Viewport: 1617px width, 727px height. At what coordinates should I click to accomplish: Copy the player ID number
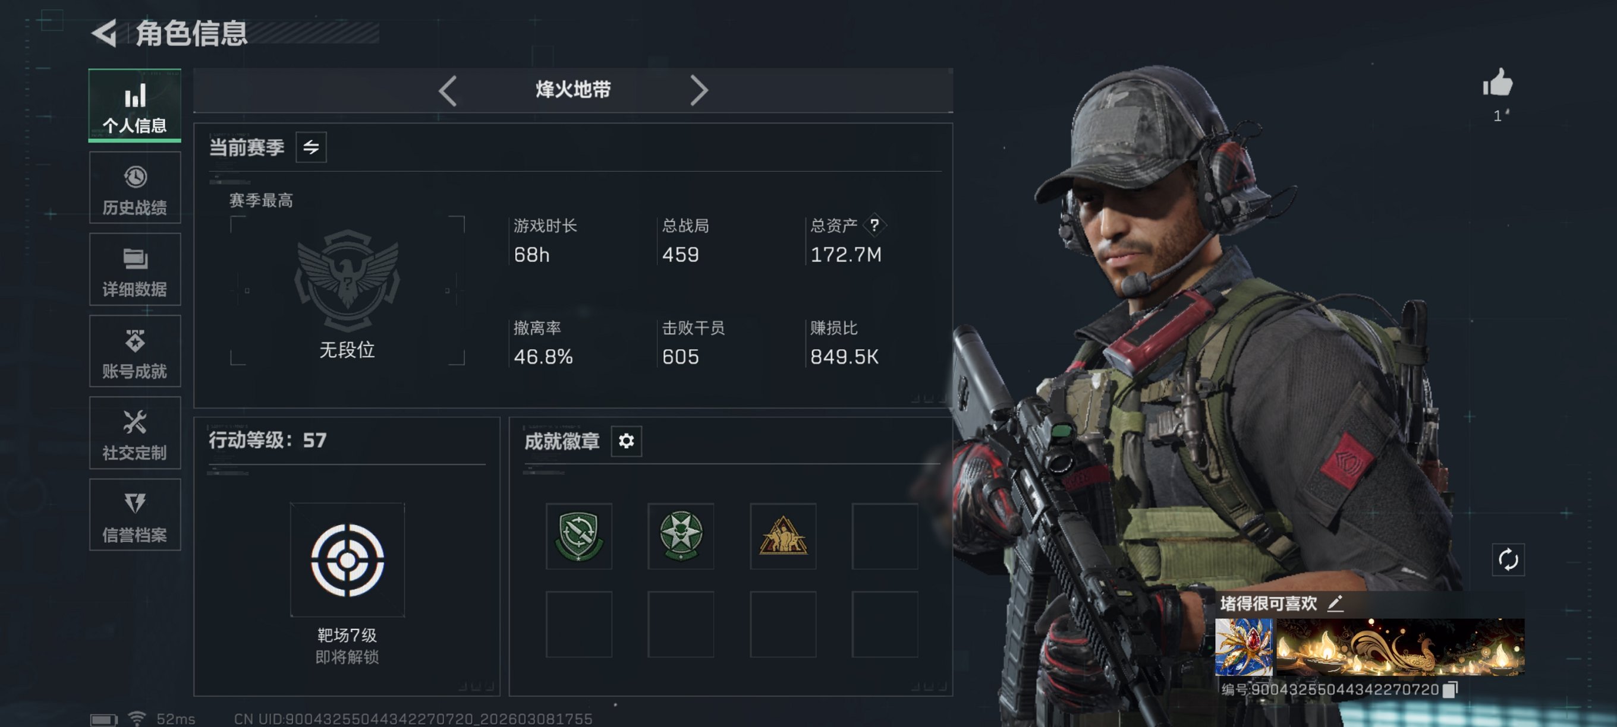click(1449, 690)
